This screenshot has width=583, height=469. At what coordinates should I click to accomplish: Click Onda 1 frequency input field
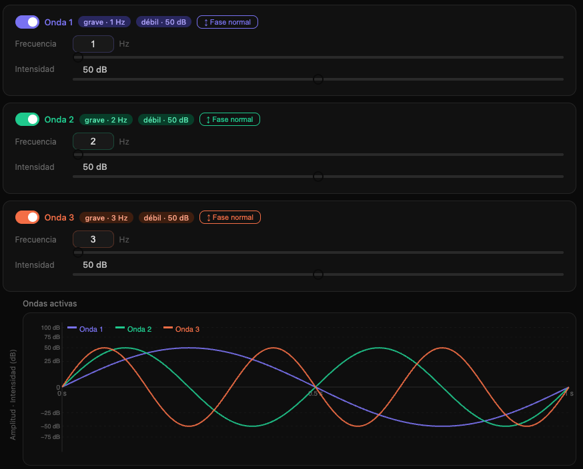[93, 44]
